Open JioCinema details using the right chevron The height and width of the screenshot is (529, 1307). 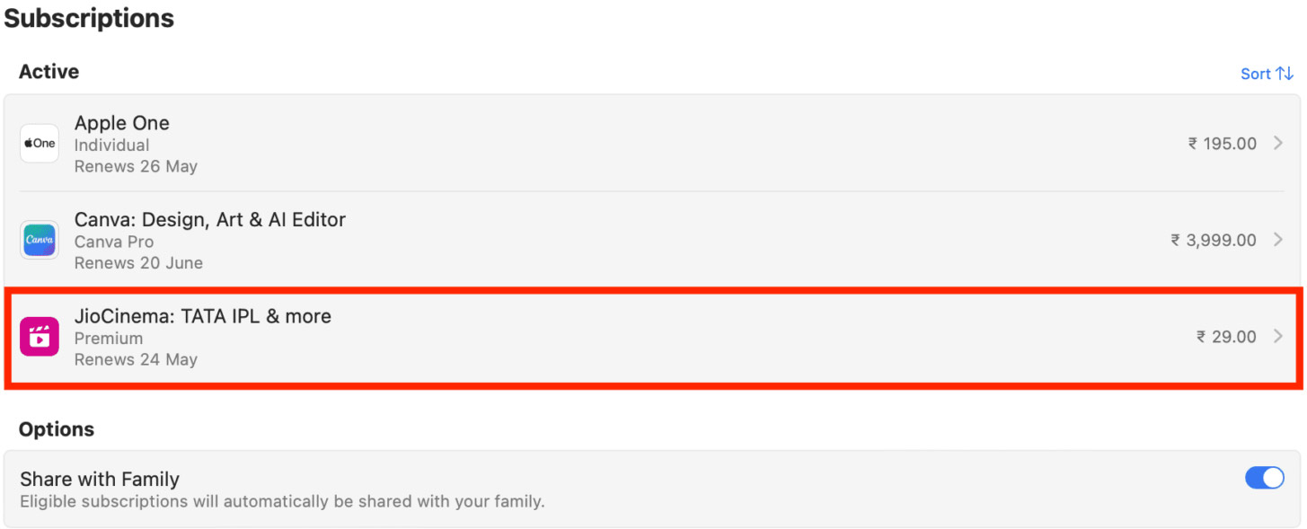point(1278,336)
